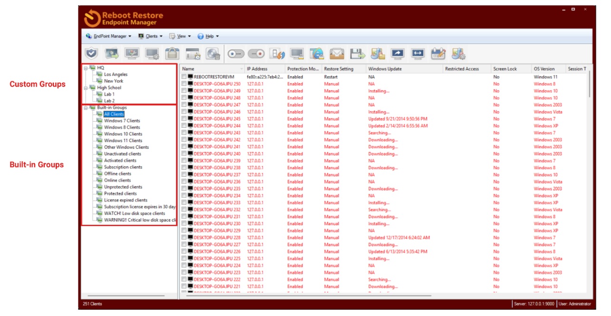Select Windows 10 Clients group

123,134
